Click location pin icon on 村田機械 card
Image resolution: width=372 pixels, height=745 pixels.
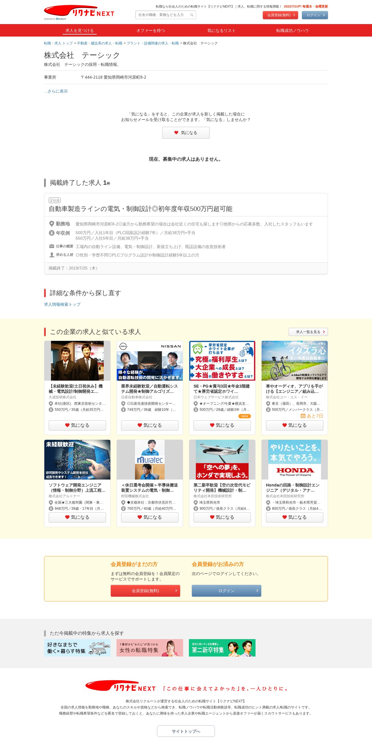123,502
